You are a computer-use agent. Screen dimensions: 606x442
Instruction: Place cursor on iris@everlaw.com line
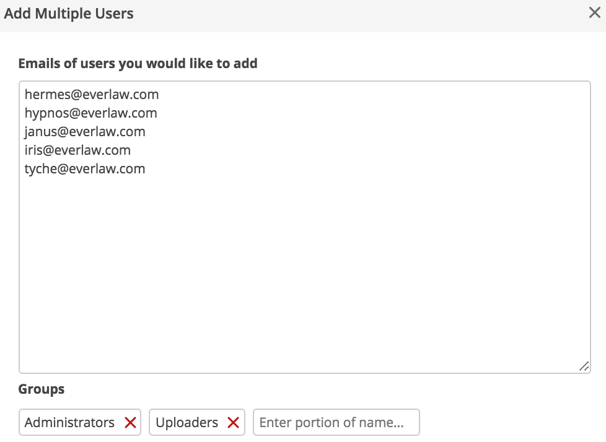point(77,150)
